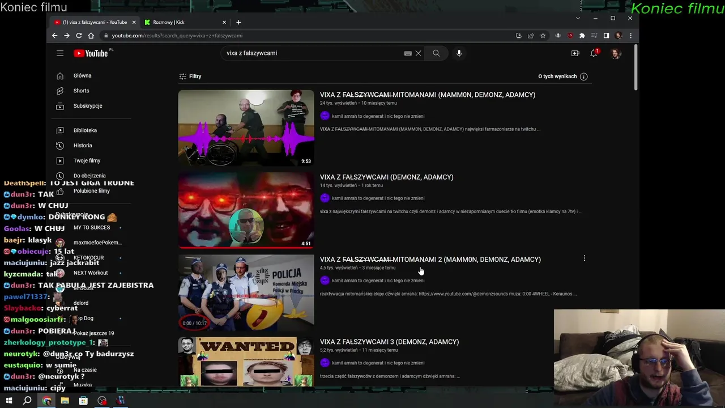Open the Policja thumbnail video
Viewport: 725px width, 408px height.
click(x=246, y=292)
